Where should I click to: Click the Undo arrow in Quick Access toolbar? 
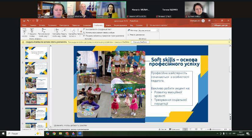point(28,21)
